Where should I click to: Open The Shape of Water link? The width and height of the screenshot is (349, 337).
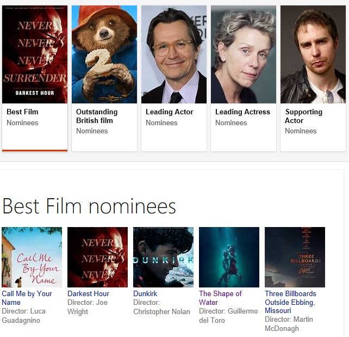click(x=220, y=298)
